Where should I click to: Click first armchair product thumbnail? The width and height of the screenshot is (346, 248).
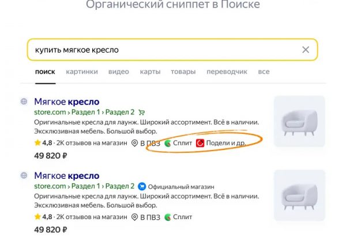pos(299,121)
